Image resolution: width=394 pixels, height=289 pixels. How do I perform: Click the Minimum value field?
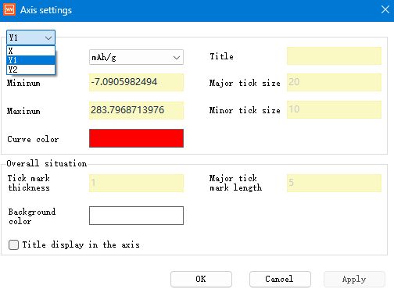136,82
